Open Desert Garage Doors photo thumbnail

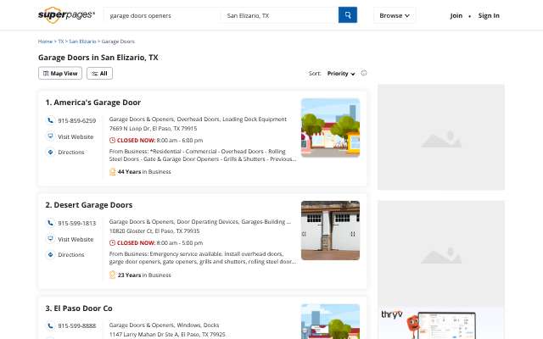330,231
